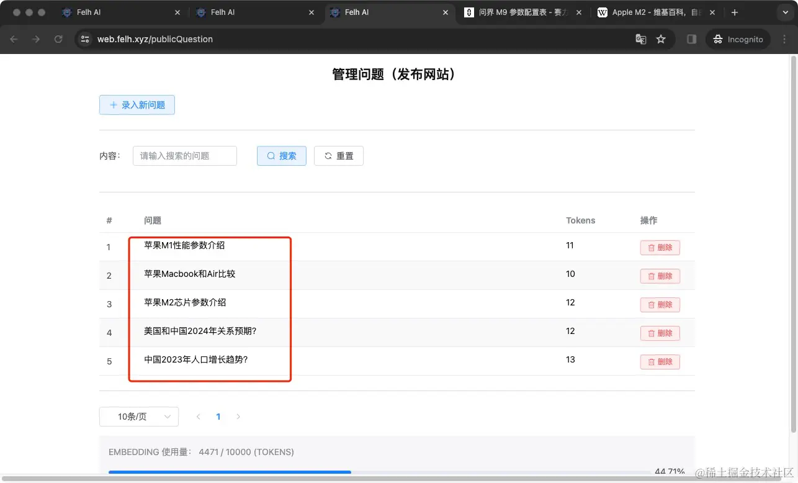Click the question text 苹果M1性能参数介绍
The width and height of the screenshot is (798, 483).
click(184, 245)
